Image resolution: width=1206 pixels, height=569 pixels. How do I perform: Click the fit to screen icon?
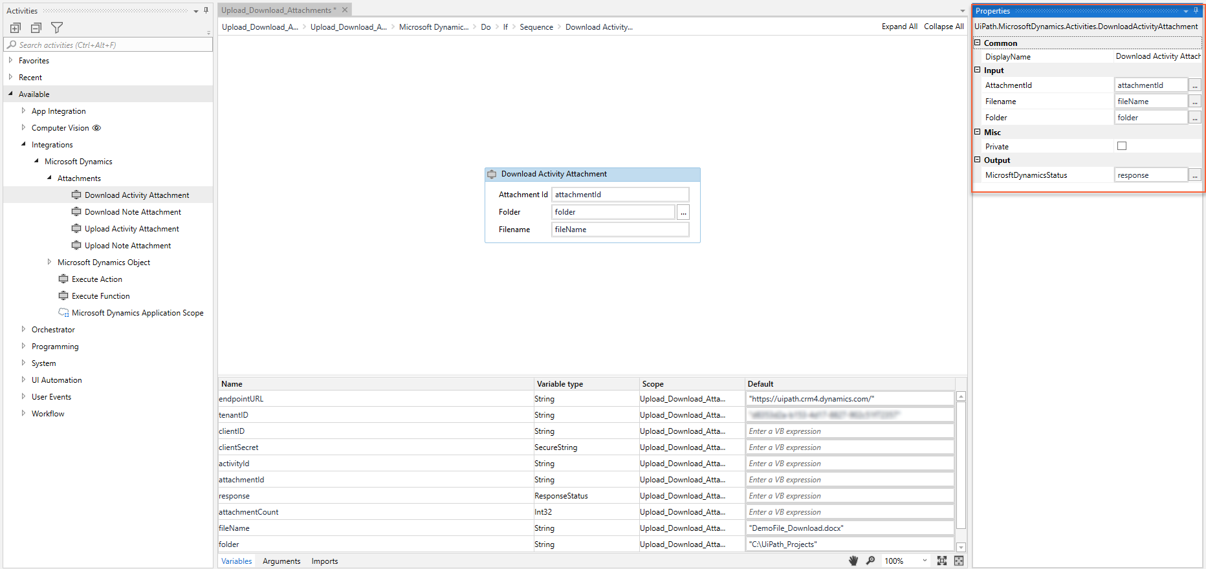coord(942,561)
